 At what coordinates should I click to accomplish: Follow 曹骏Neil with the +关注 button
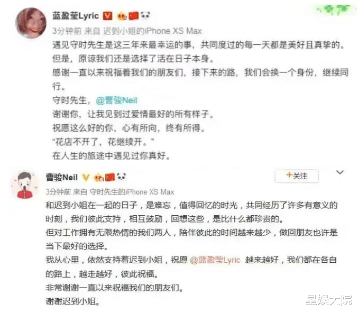pos(297,176)
